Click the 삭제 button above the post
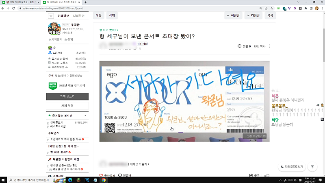The width and height of the screenshot is (325, 183). 112,15
